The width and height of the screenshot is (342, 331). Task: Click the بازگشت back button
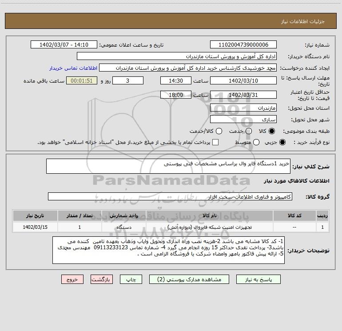102,279
